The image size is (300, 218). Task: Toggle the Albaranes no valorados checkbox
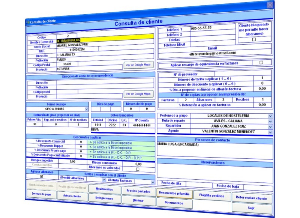pyautogui.click(x=138, y=169)
